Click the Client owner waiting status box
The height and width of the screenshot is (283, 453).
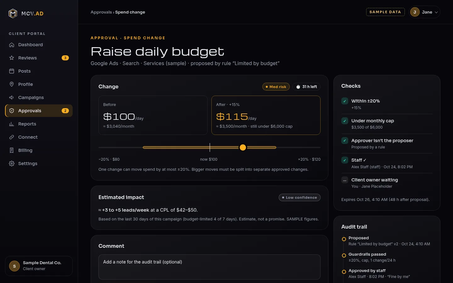coord(345,180)
